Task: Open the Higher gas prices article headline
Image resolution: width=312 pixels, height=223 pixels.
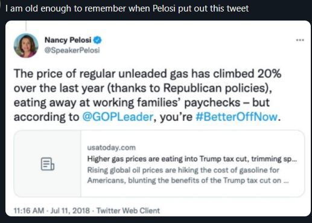Action: point(192,159)
